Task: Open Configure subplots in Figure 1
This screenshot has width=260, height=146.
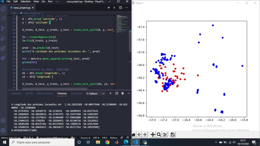Action: pyautogui.click(x=165, y=135)
